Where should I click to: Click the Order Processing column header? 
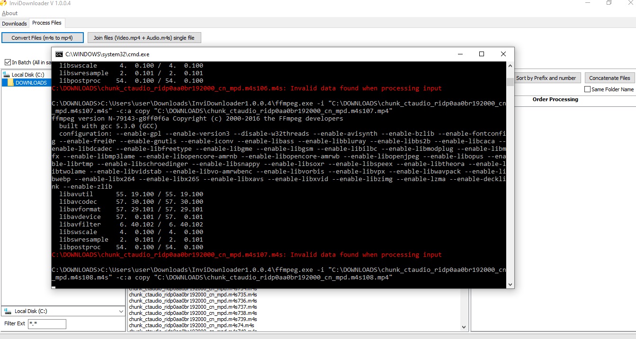555,99
